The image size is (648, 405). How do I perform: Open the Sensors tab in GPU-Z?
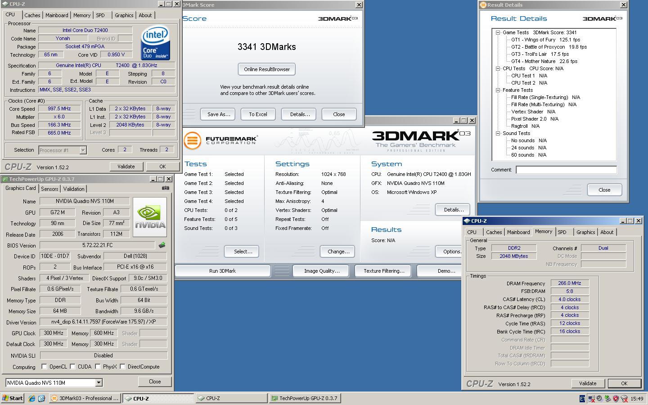(x=49, y=189)
